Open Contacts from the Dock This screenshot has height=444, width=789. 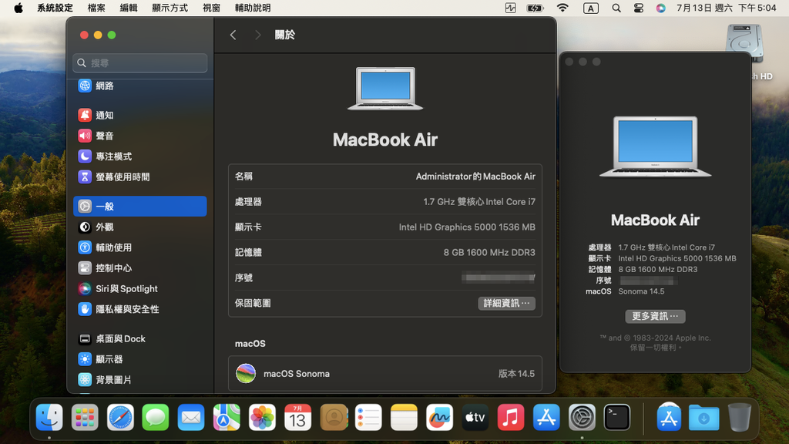click(x=333, y=417)
